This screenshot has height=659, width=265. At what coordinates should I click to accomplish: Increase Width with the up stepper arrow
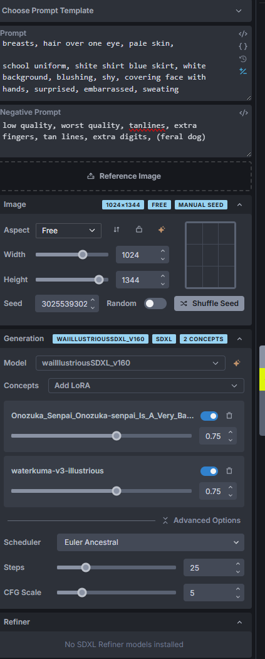(163, 251)
